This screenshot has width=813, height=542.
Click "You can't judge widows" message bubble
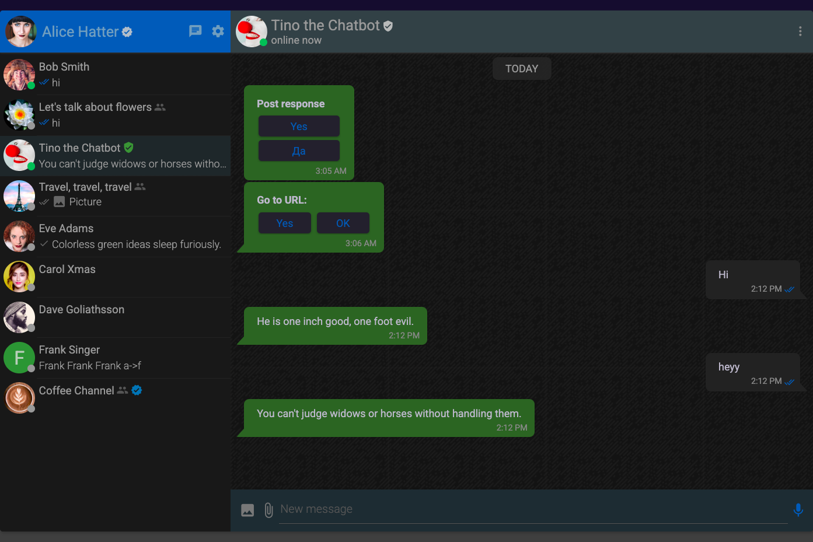389,418
